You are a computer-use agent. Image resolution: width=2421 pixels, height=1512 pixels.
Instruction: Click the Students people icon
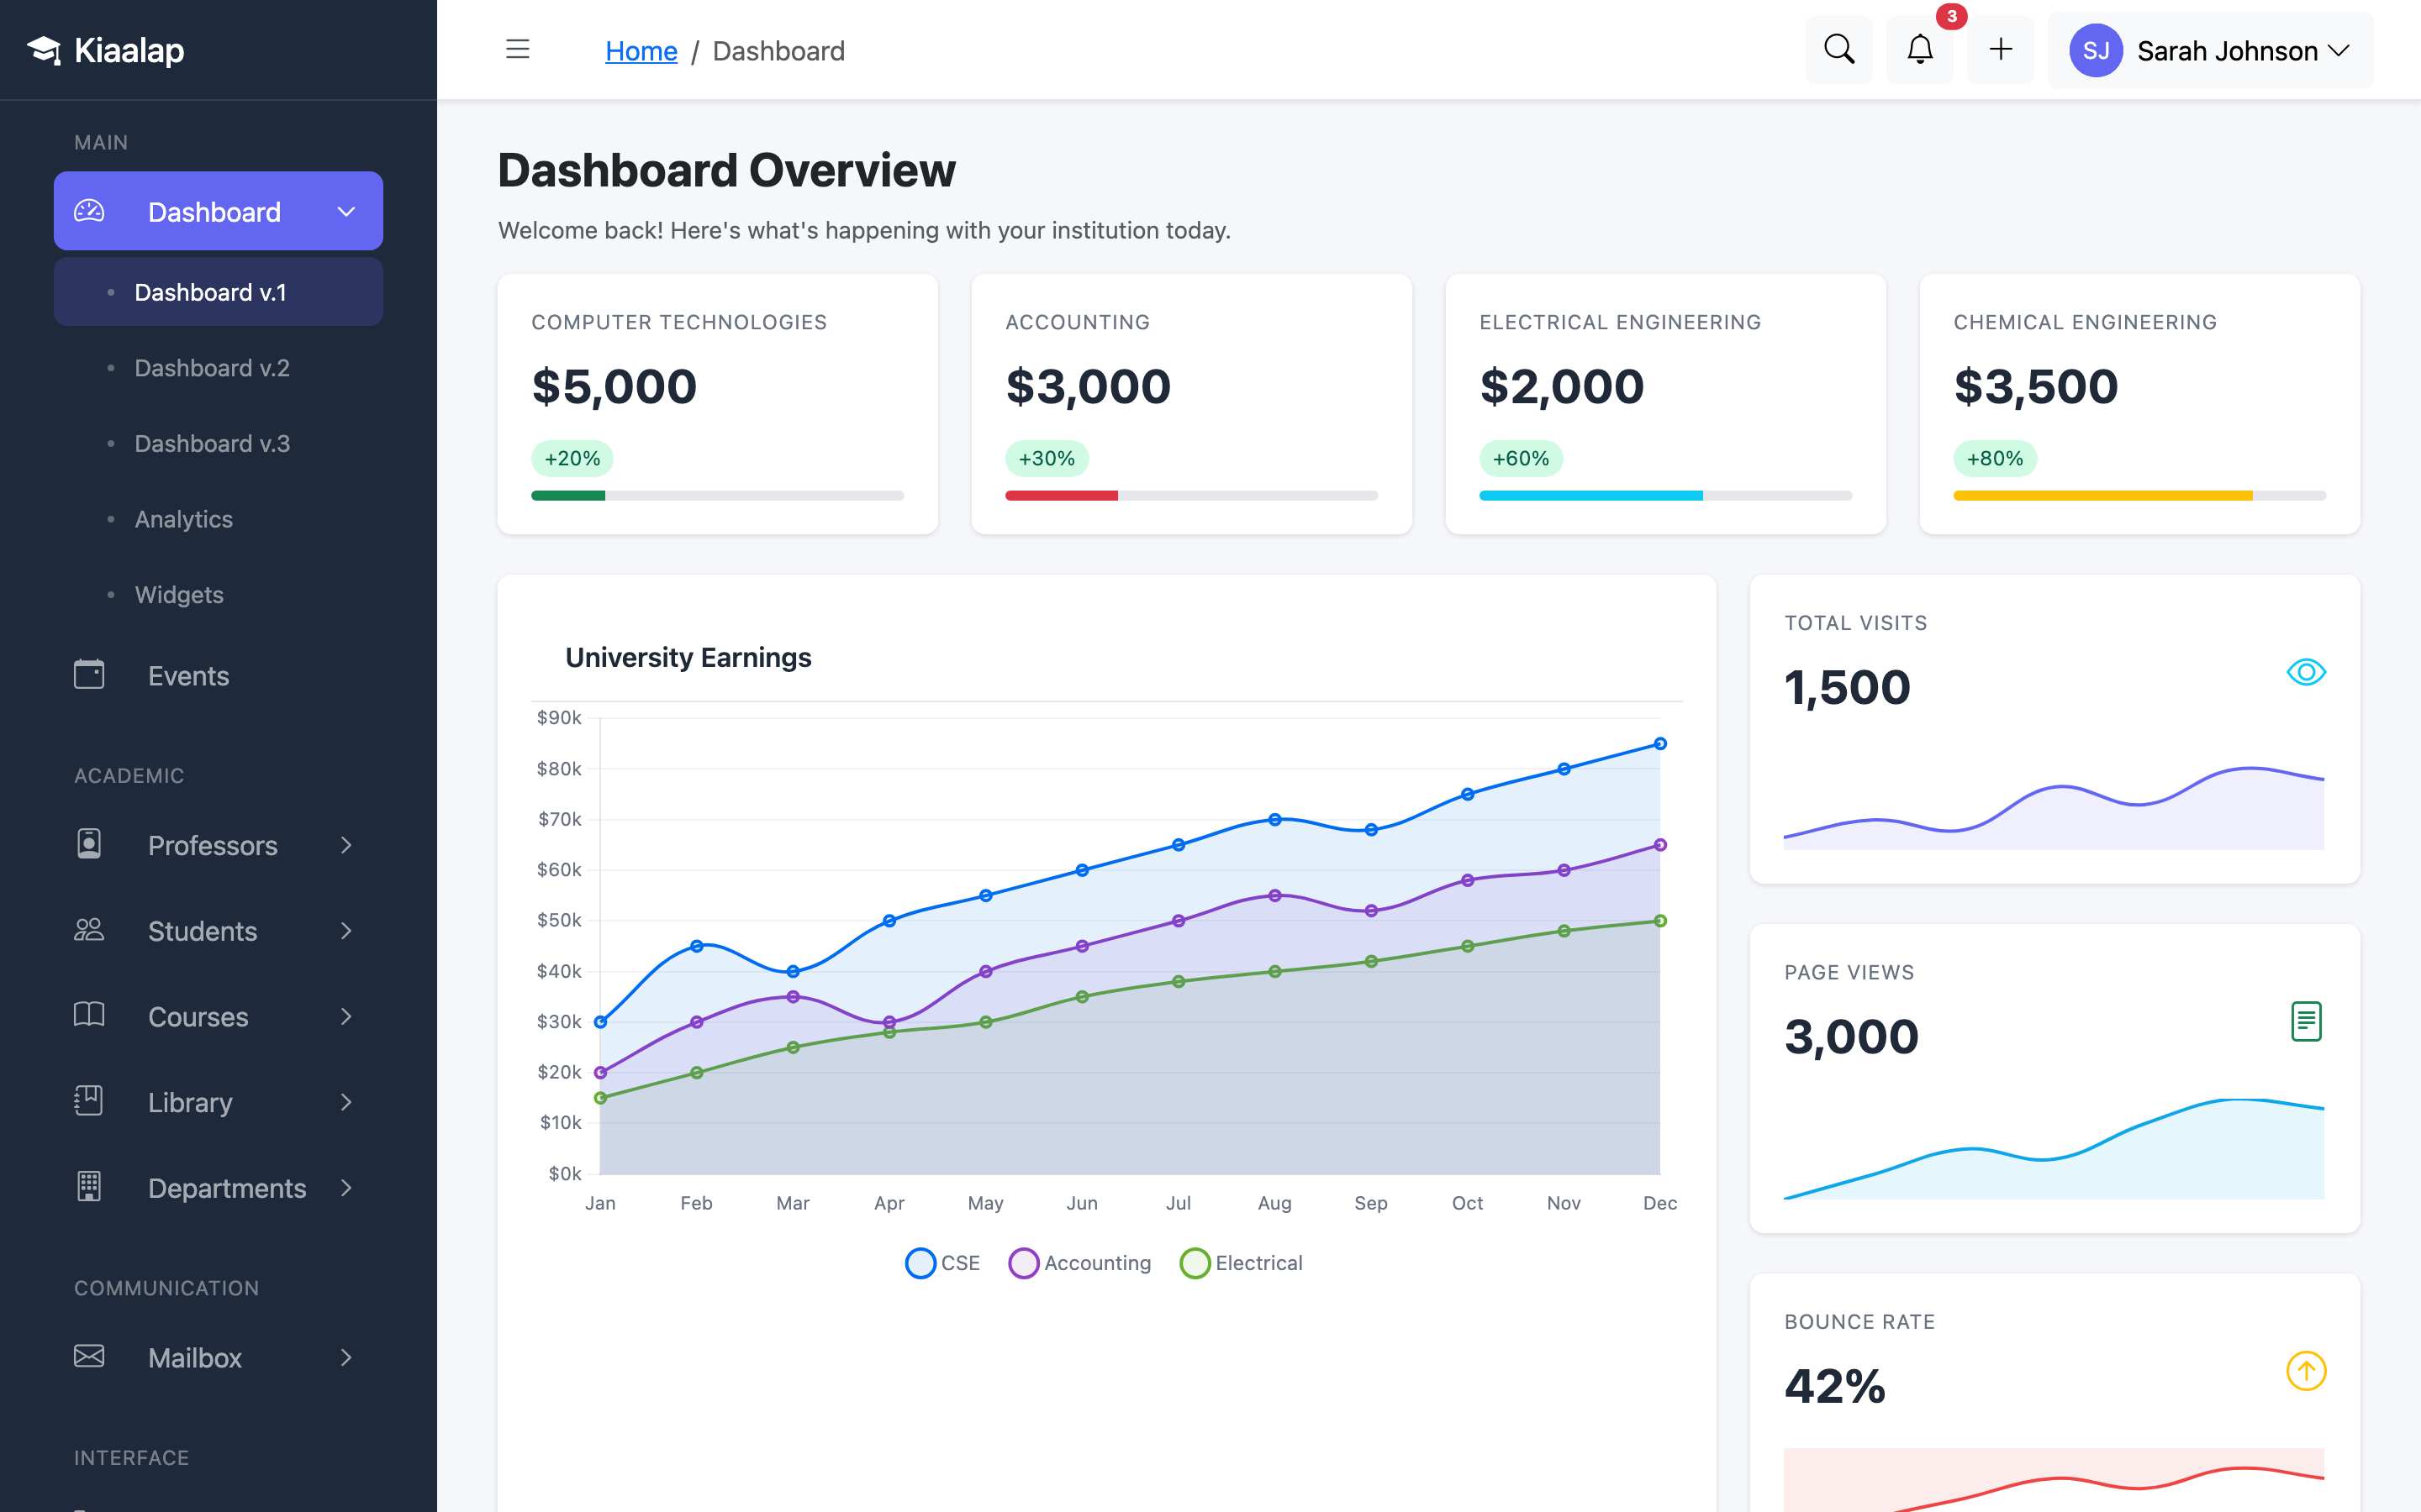click(89, 930)
